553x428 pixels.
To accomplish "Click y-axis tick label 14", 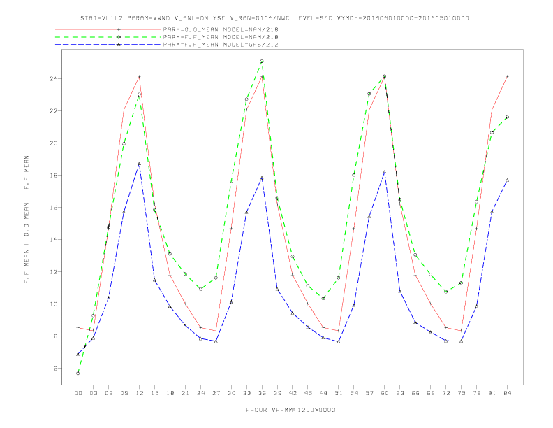I will (54, 239).
